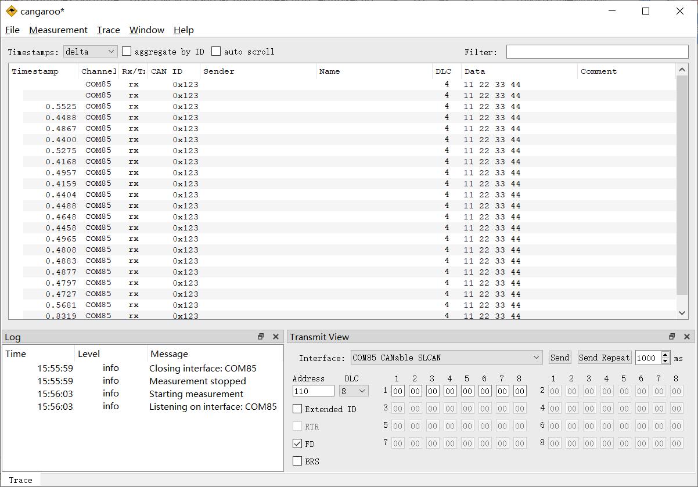
Task: Open the Trace menu
Action: pos(109,30)
